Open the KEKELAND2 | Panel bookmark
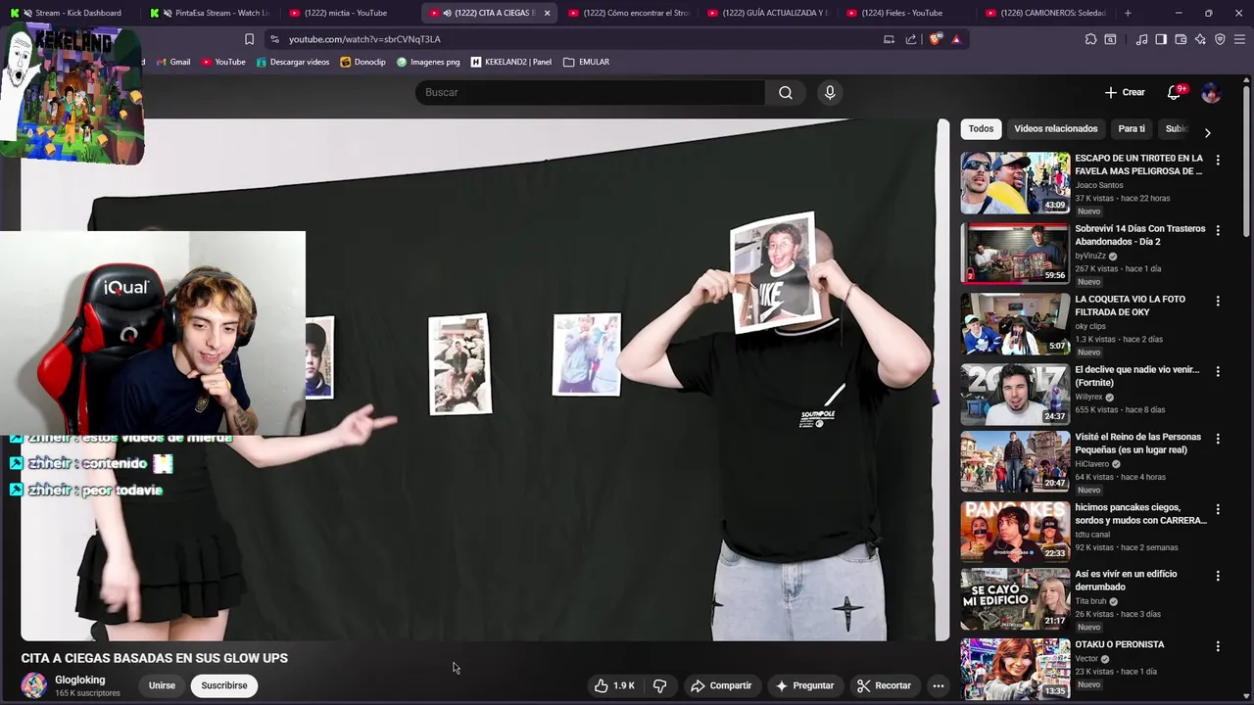Screen dimensions: 1254x705 click(x=511, y=62)
